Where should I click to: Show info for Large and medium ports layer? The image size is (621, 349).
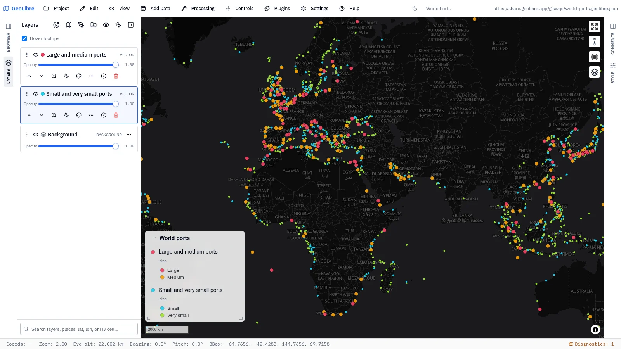pos(104,76)
